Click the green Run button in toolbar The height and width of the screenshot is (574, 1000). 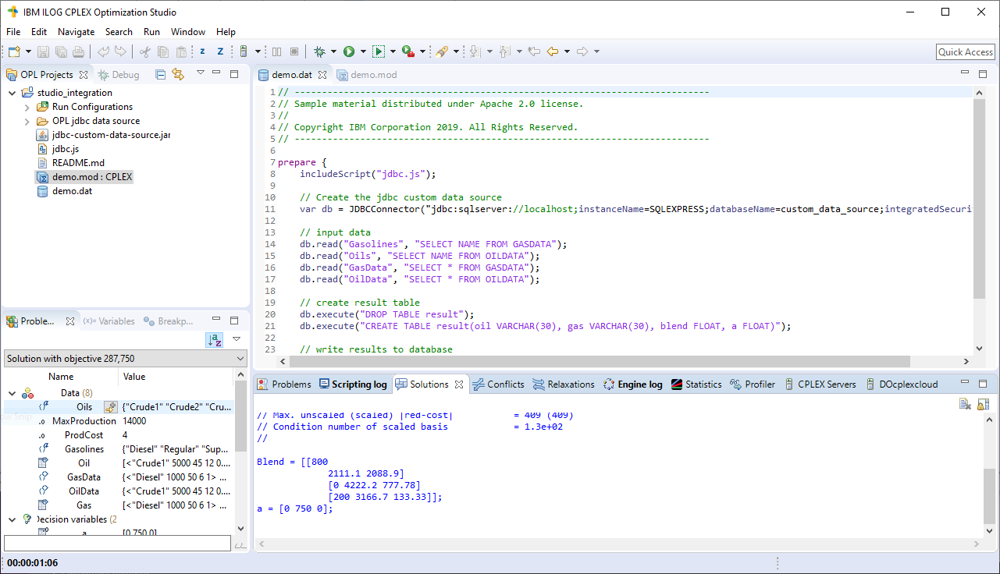[349, 51]
